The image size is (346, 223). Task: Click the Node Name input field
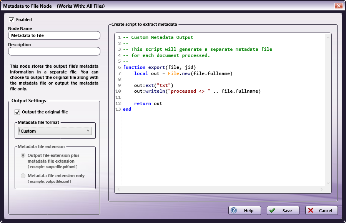tap(54, 35)
